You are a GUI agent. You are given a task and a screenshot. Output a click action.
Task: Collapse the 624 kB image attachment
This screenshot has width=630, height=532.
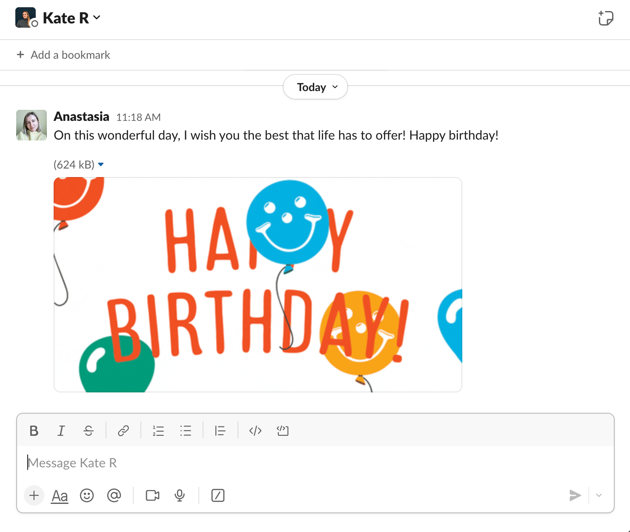pos(101,165)
